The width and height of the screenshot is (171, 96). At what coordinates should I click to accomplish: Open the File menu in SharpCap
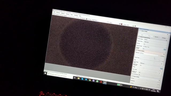54,12
